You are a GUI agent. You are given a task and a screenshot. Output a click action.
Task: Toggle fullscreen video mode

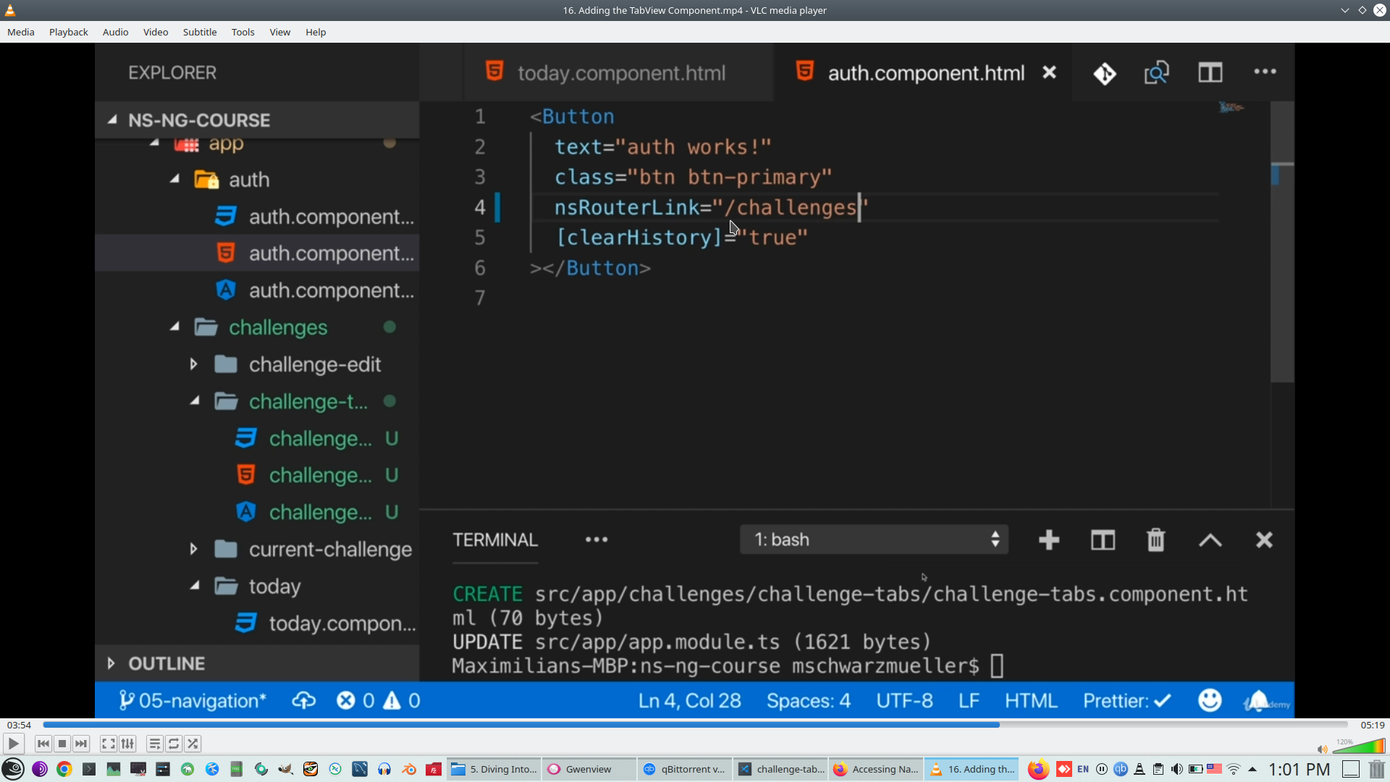click(108, 744)
